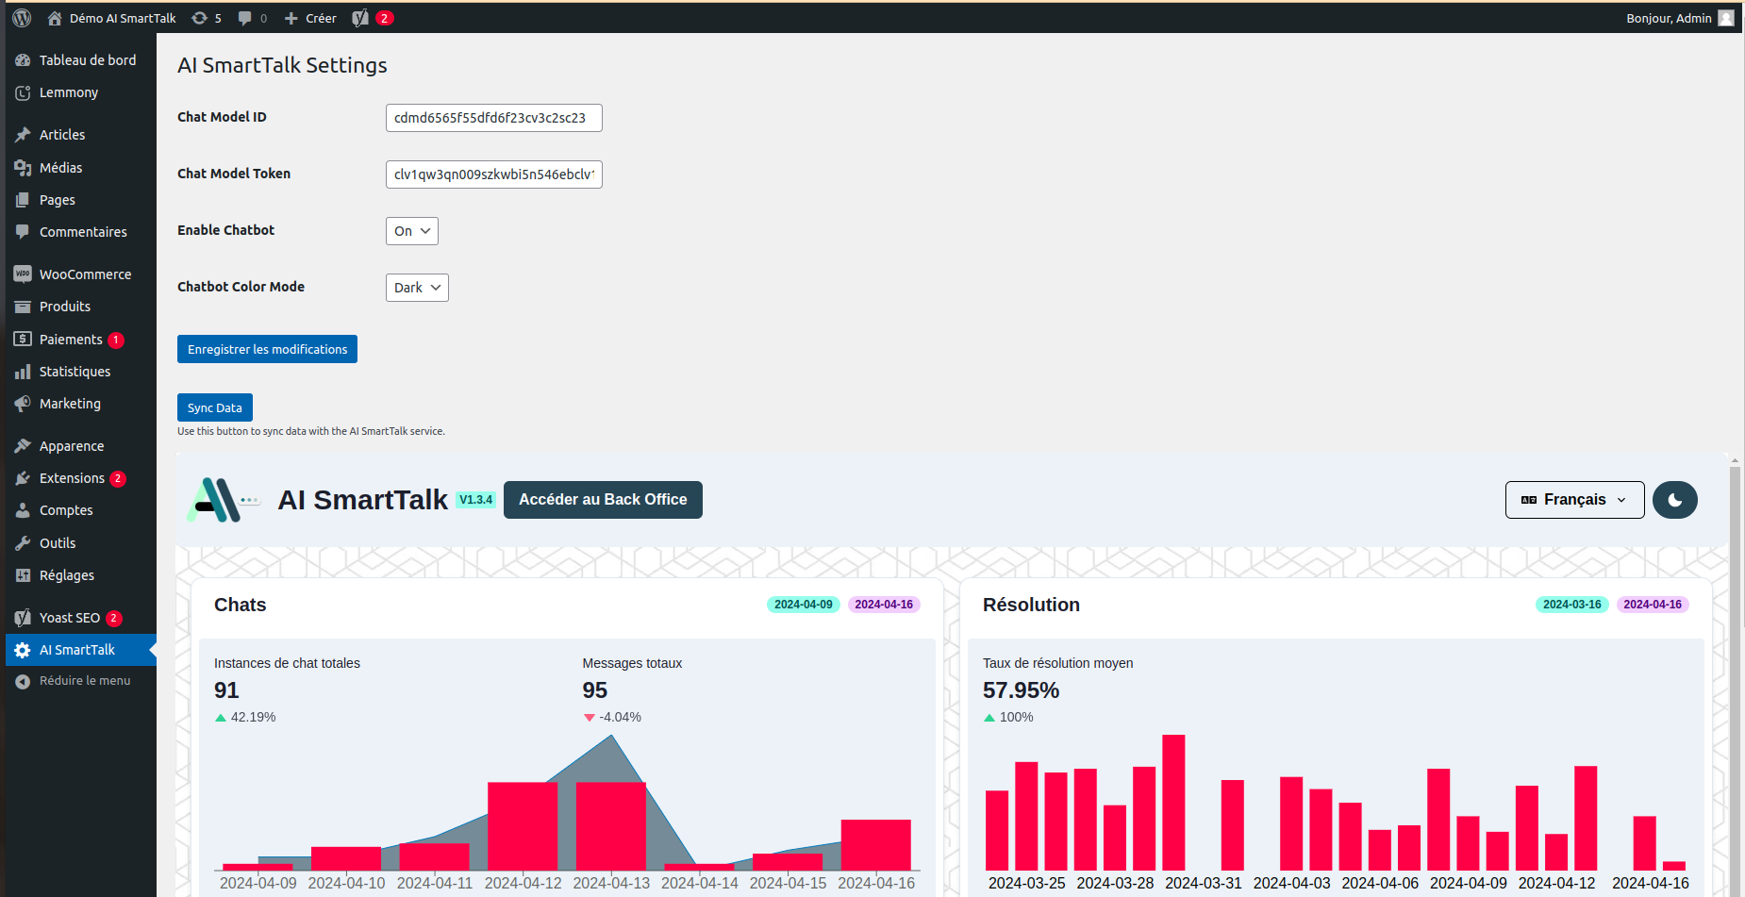Open the WooCommerce menu item

coord(81,274)
